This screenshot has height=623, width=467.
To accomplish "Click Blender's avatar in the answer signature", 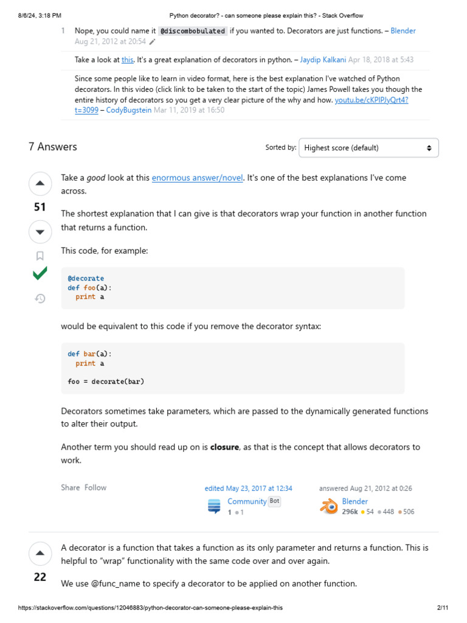I will click(329, 506).
